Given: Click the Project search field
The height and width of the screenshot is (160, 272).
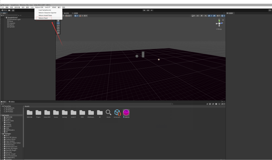Looking at the screenshot, I should [x=189, y=104].
